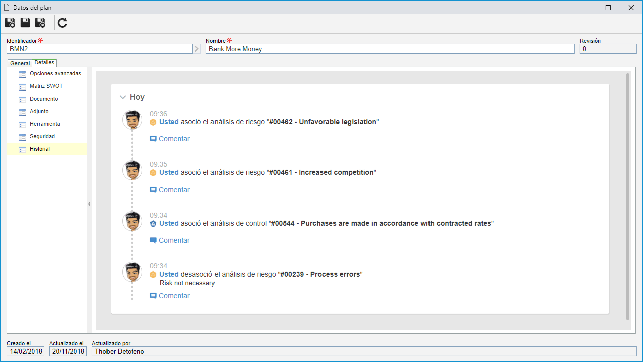Screen dimensions: 643x362
Task: Open the Seguridad sidebar item
Action: [42, 136]
